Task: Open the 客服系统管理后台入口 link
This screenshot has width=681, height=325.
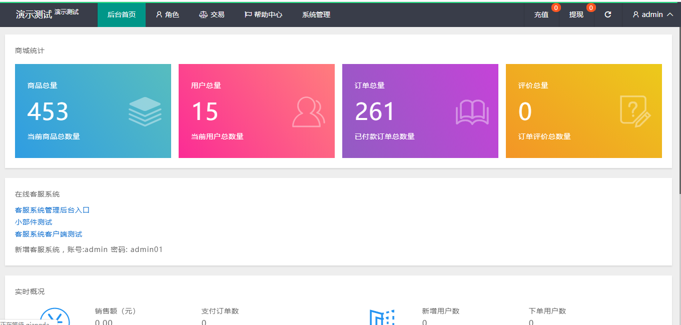Action: pyautogui.click(x=52, y=210)
